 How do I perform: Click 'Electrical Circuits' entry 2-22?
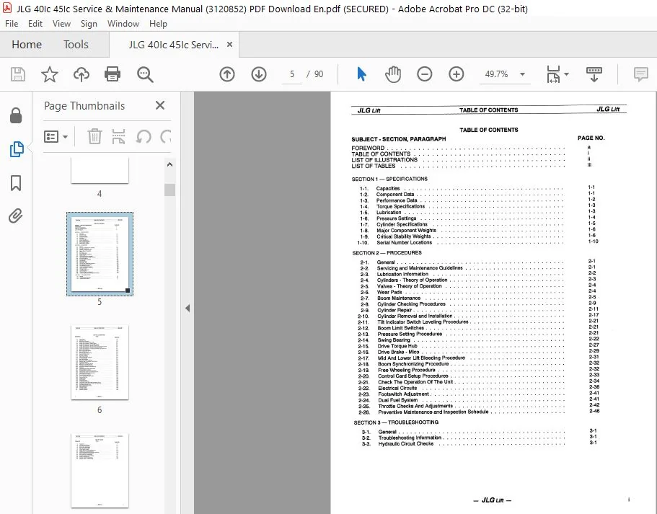tap(397, 389)
